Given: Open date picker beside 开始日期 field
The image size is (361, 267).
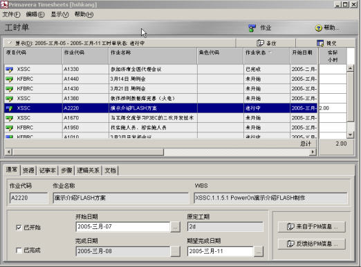Looking at the screenshot, I should click(x=176, y=227).
